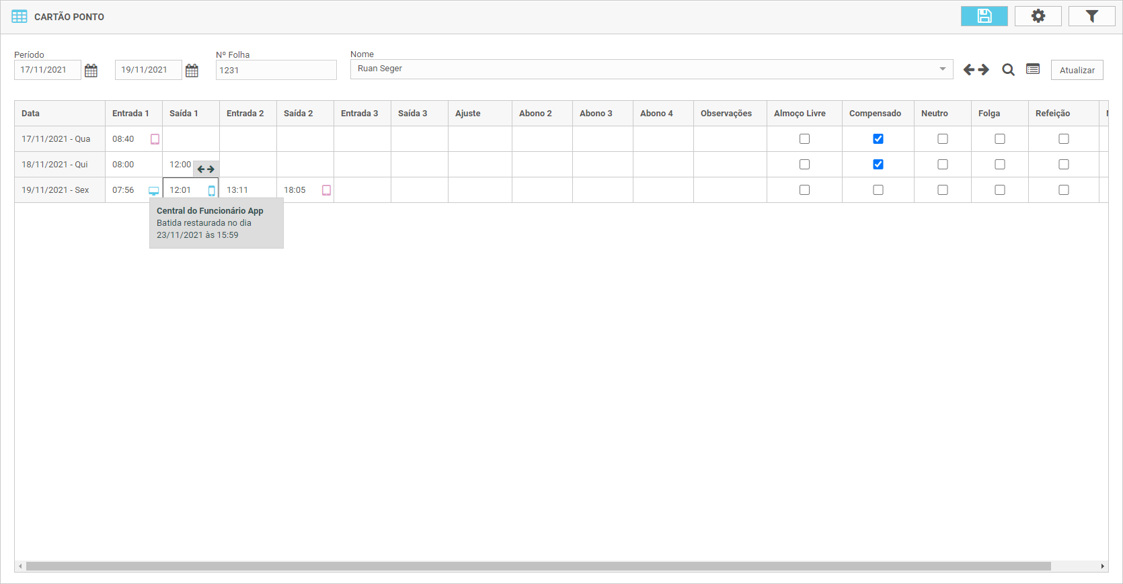Enable Folga checkbox for 19/11/2021
The width and height of the screenshot is (1123, 584).
point(999,190)
